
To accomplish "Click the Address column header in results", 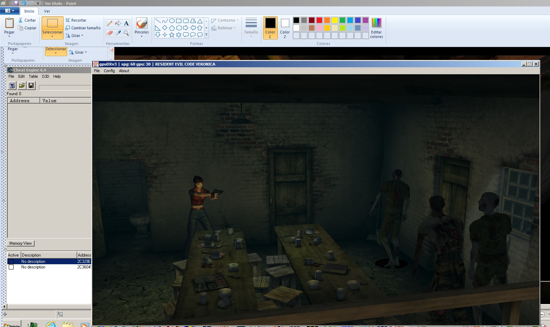I will tap(23, 101).
